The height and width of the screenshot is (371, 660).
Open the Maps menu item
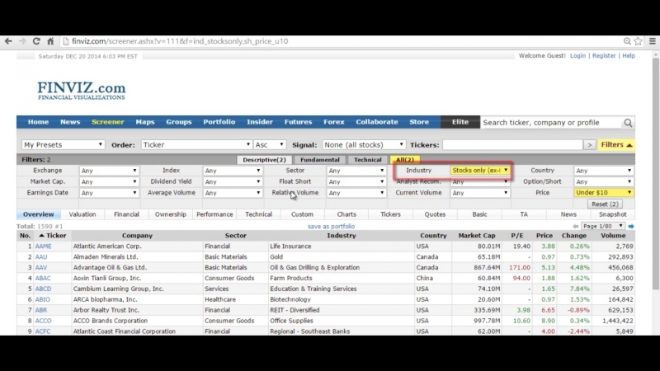(145, 122)
